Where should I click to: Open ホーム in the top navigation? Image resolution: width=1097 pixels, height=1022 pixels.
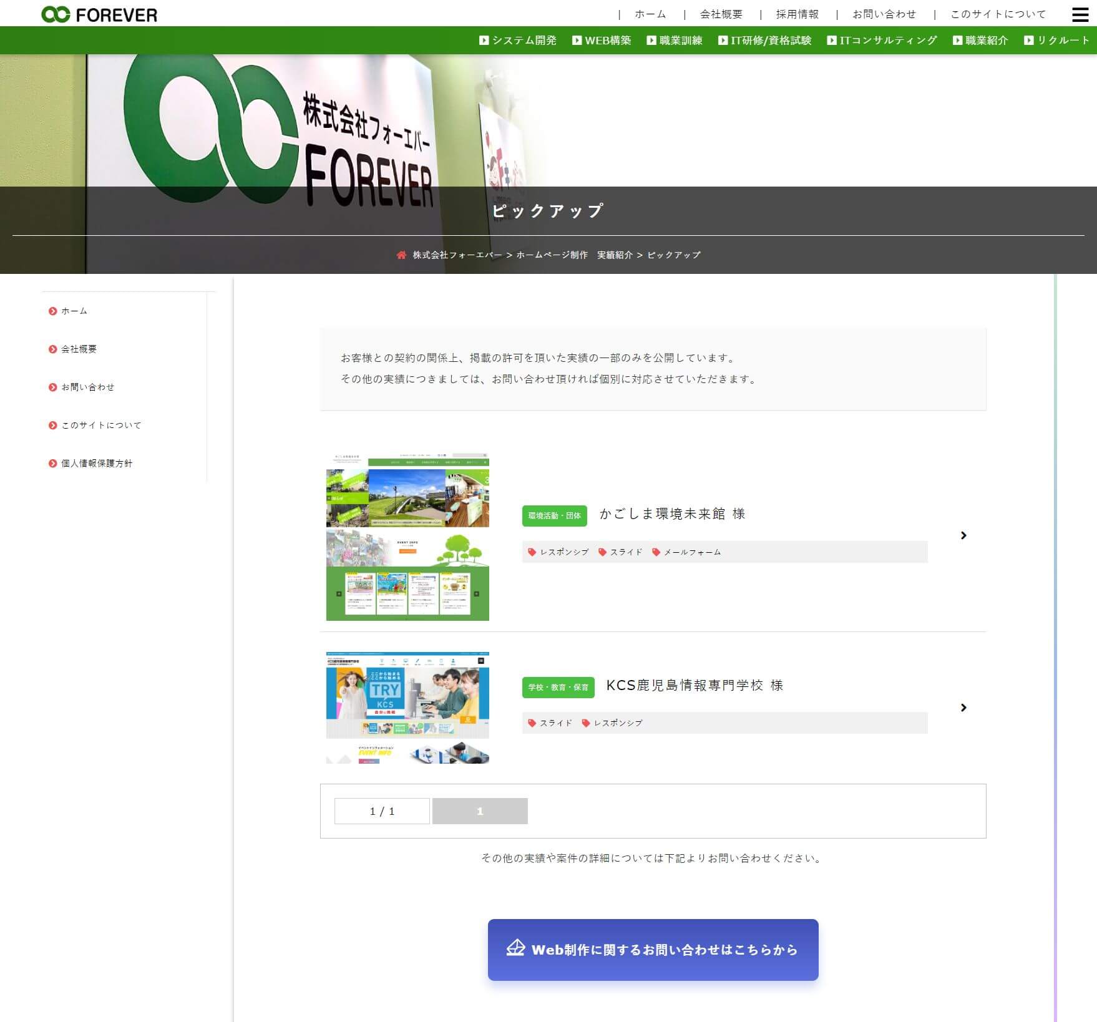click(650, 14)
